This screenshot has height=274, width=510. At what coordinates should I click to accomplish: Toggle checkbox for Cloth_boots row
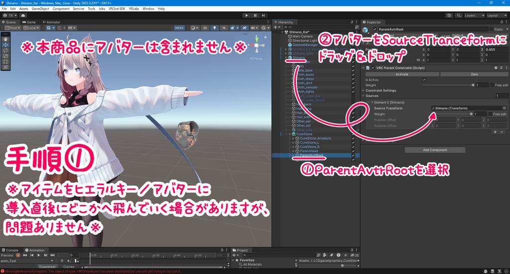(353, 75)
